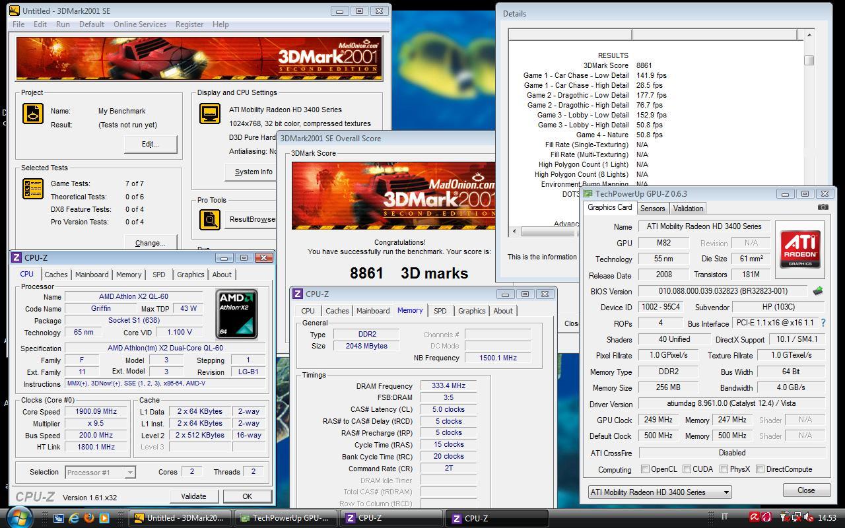
Task: Click the 8861 3D marks score text
Action: pos(409,273)
